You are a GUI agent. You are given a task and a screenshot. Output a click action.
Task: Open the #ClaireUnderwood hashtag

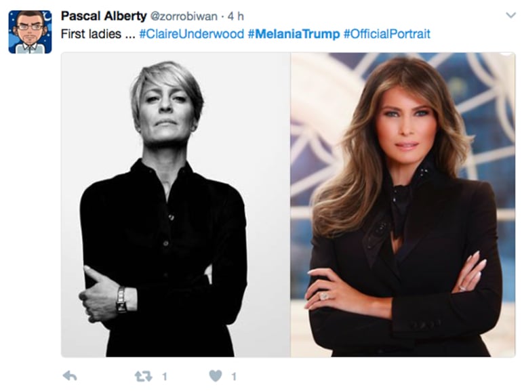pos(191,34)
